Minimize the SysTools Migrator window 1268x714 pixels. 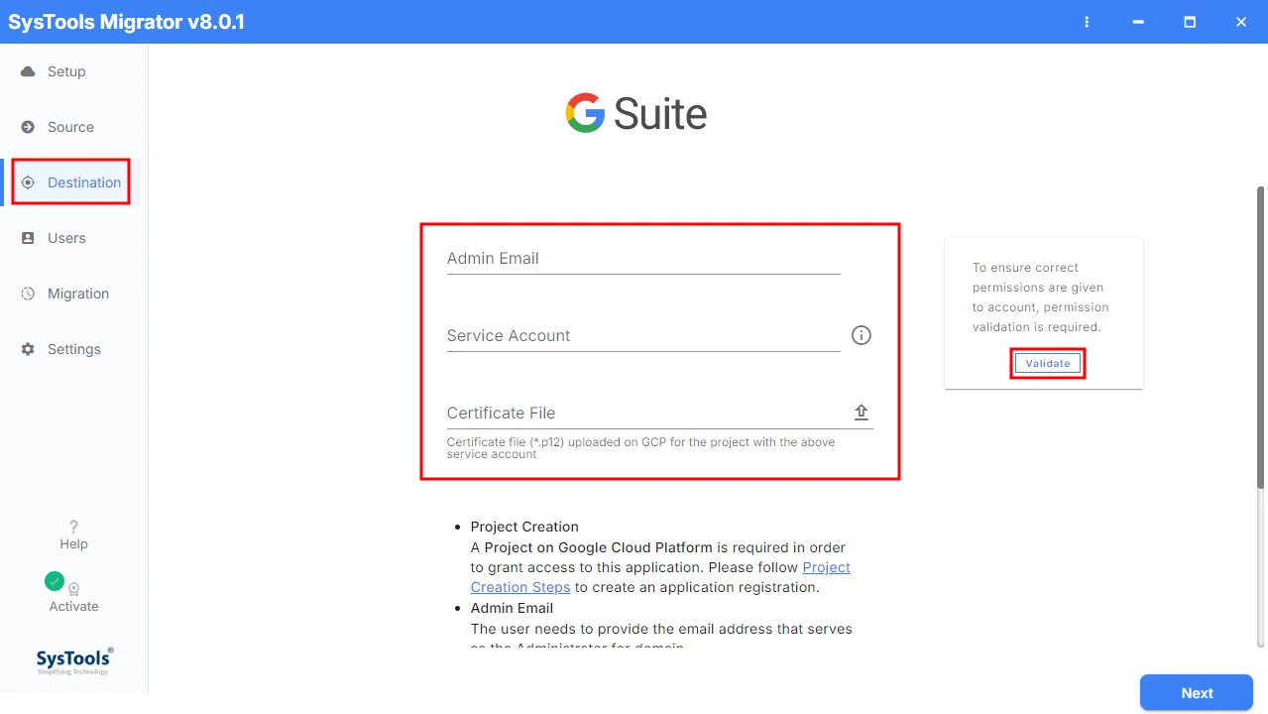[1138, 22]
